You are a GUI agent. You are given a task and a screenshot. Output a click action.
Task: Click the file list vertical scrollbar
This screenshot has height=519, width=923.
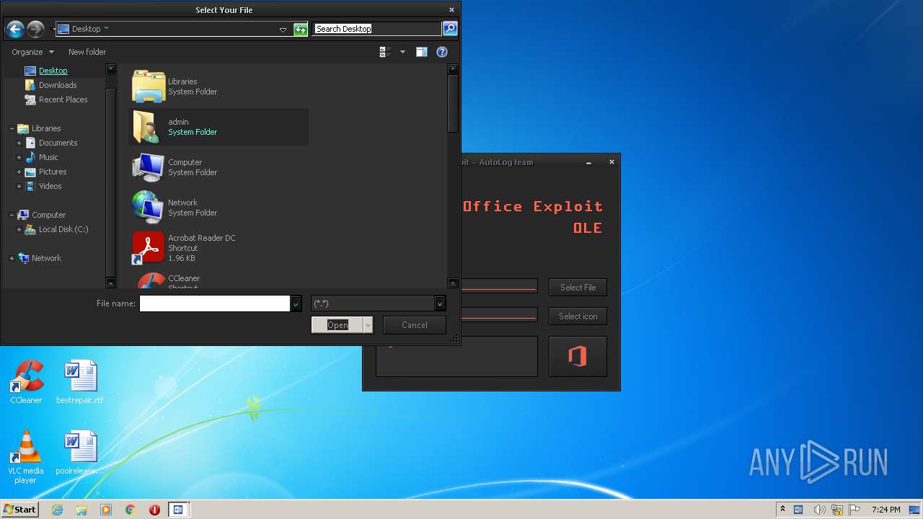[x=453, y=104]
